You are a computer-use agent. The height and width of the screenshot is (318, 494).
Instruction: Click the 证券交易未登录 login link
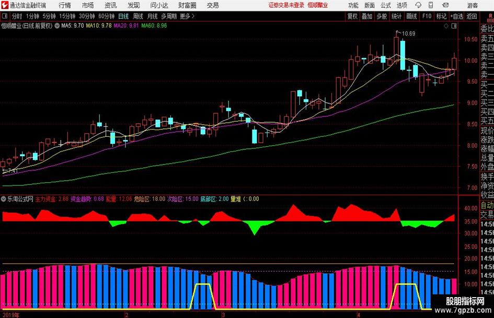[x=286, y=5]
